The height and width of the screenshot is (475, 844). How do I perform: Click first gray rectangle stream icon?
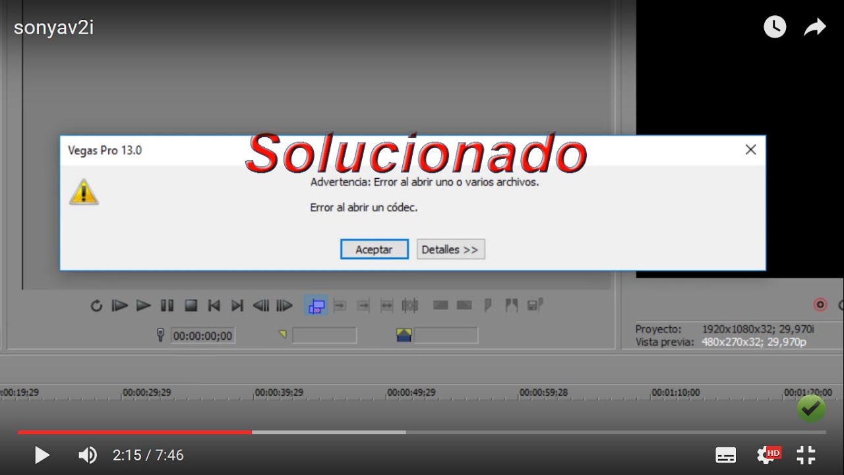(440, 305)
